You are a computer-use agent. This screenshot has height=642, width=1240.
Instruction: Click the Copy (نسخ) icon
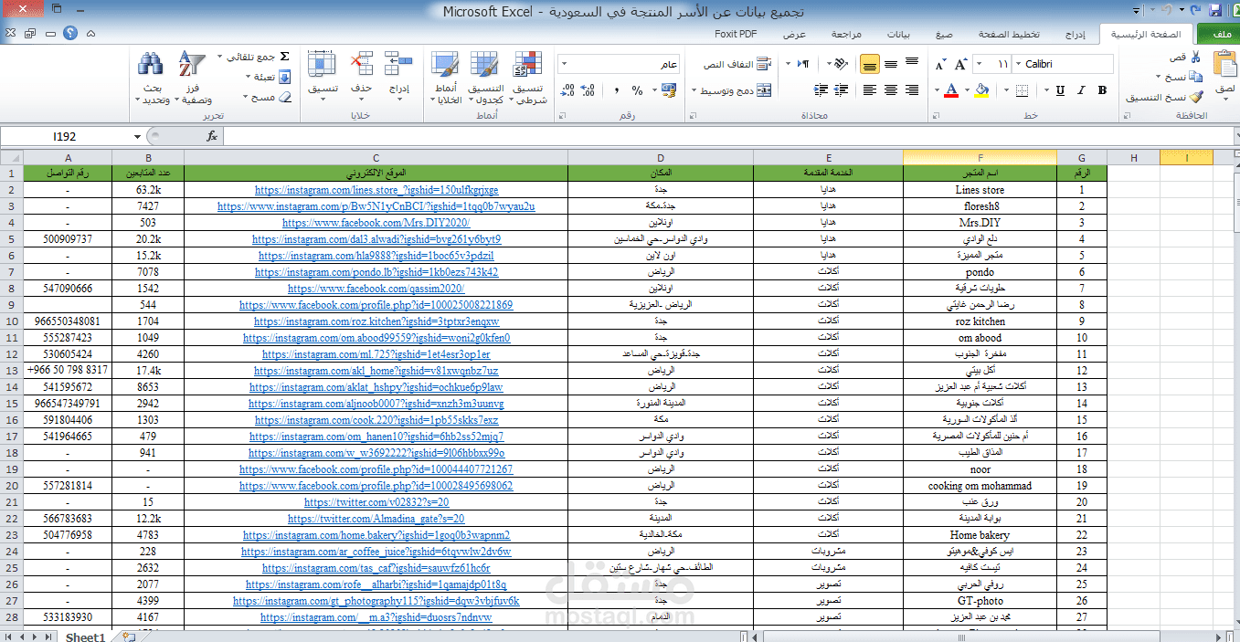point(1197,77)
